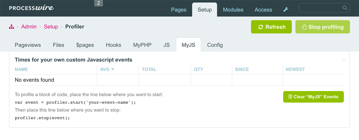
Task: Click the custom Javascript events heading
Action: coord(73,60)
